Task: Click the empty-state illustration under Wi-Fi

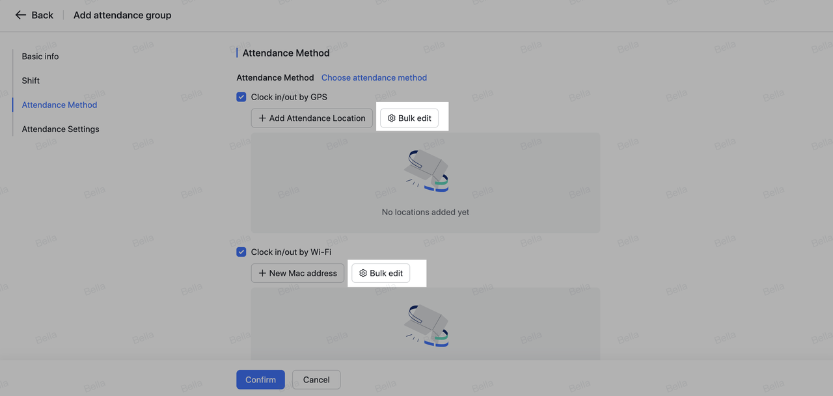Action: pos(426,325)
